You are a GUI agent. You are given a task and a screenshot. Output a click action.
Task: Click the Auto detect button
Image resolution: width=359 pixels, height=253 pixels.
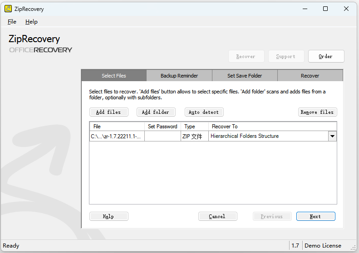tap(204, 112)
